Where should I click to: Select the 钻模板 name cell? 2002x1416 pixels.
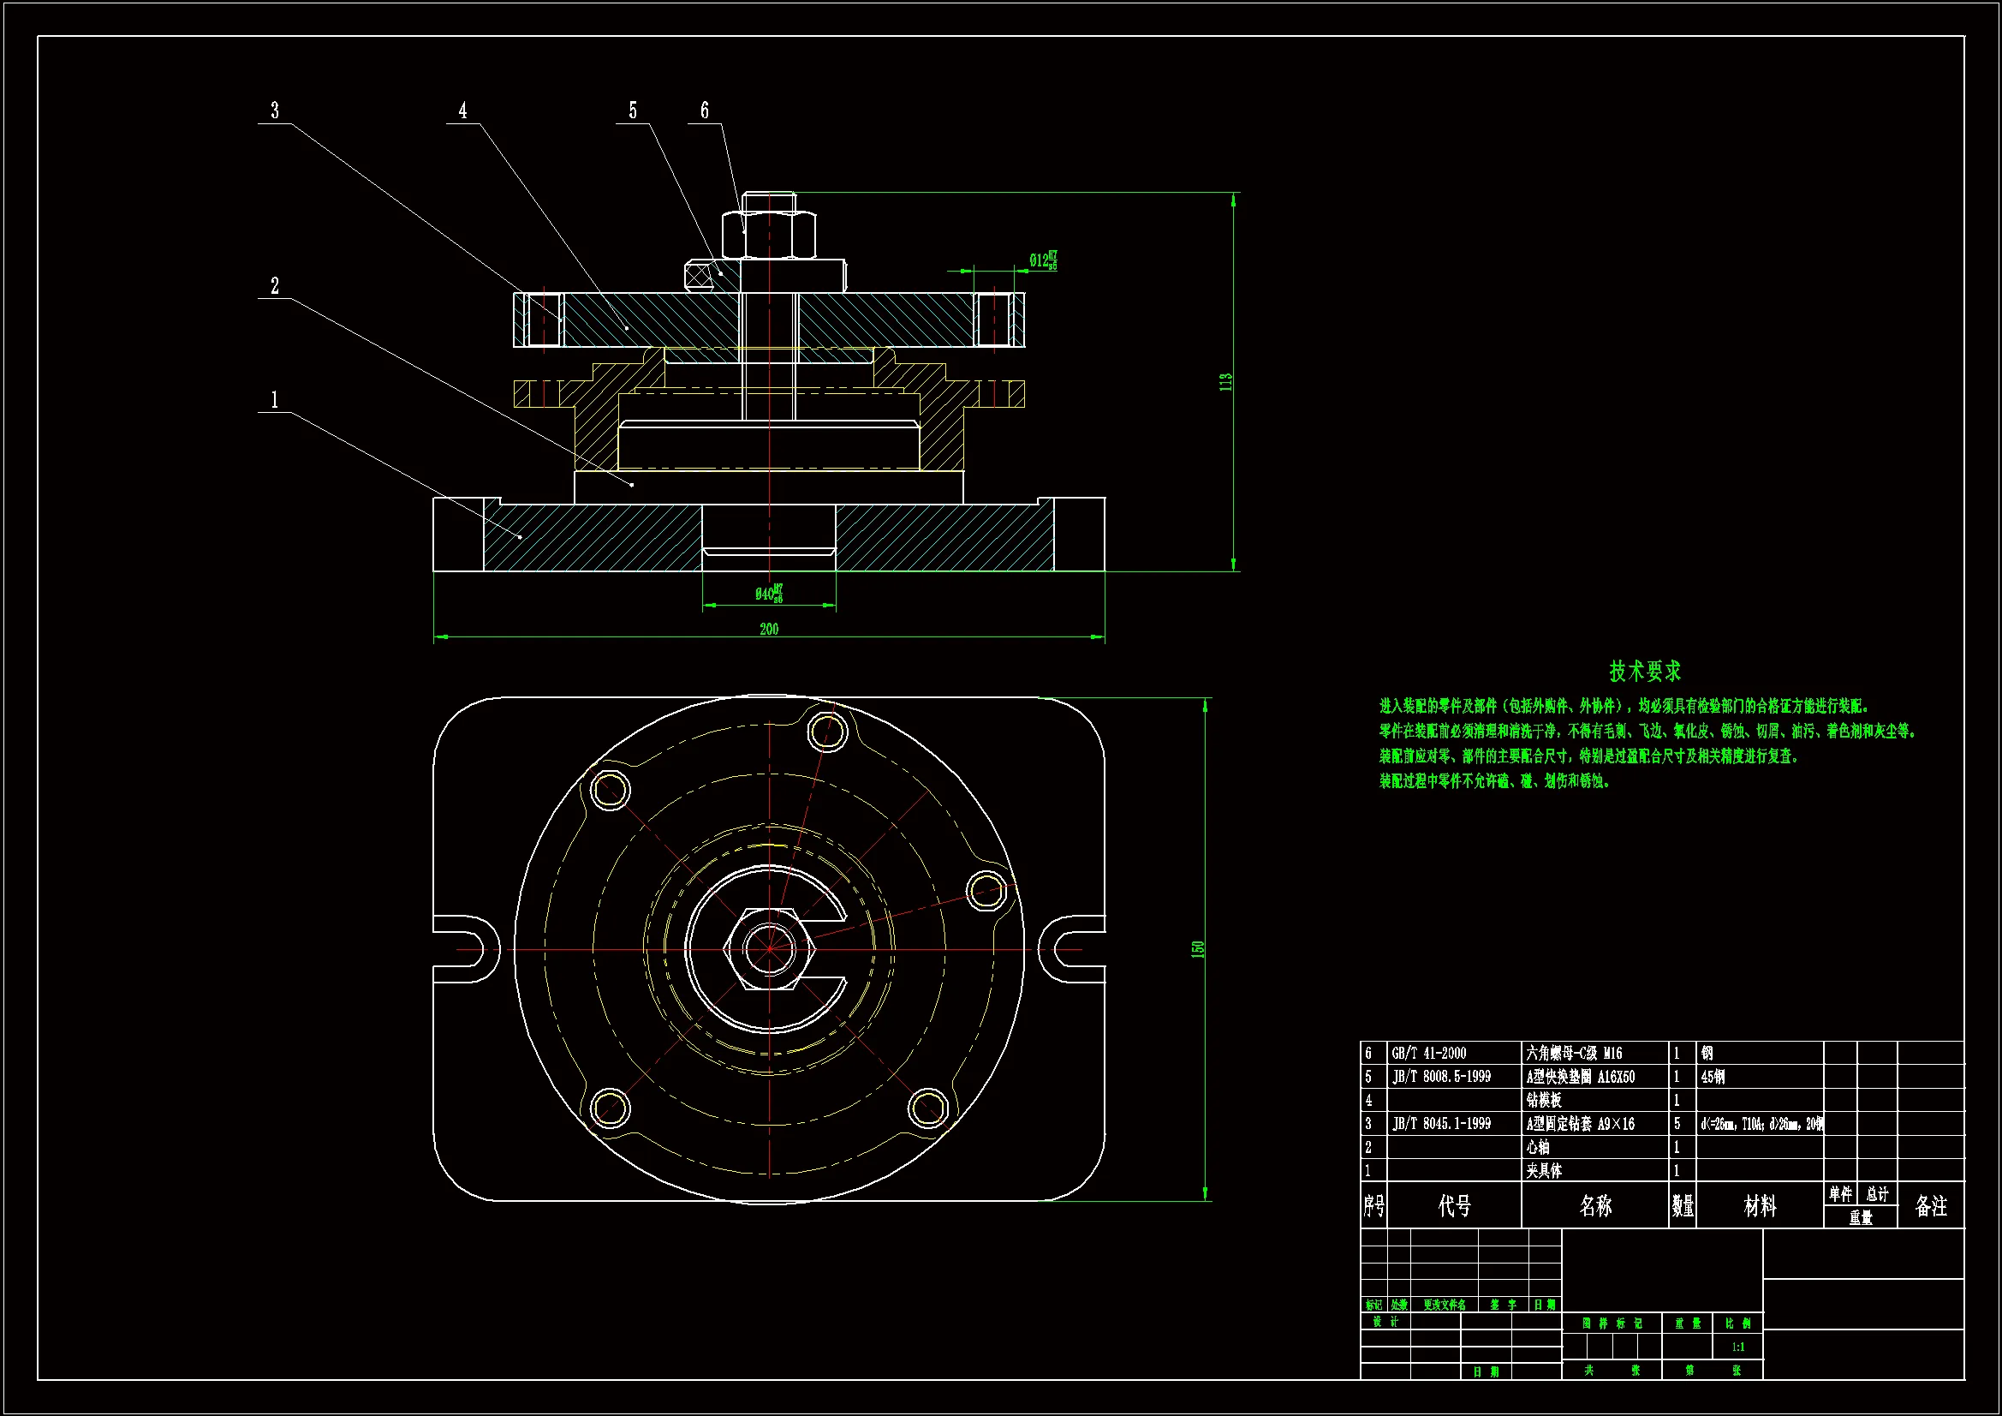pos(1543,1100)
